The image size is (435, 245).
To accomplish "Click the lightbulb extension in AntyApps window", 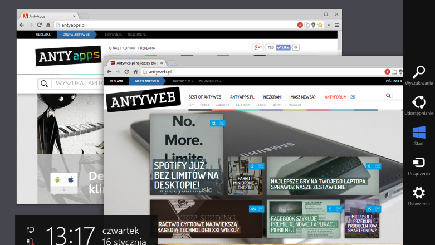I will pos(314,25).
